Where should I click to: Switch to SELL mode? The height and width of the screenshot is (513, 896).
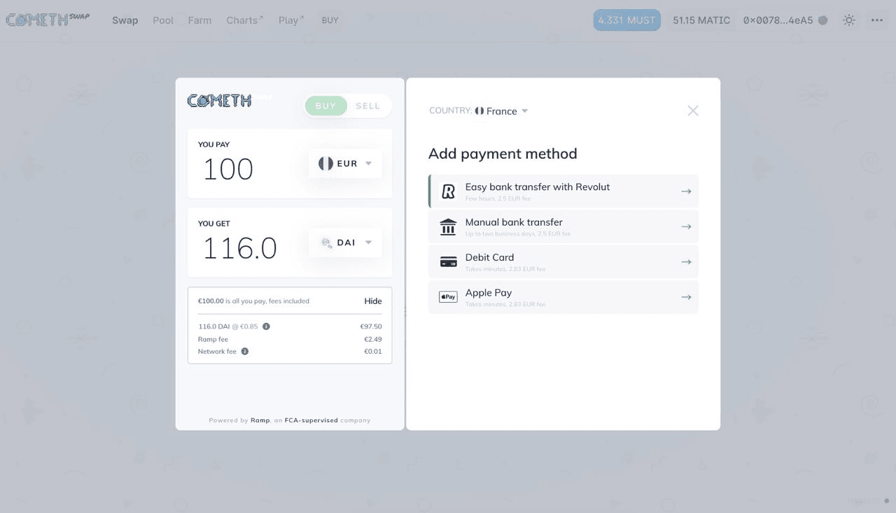[x=367, y=106]
